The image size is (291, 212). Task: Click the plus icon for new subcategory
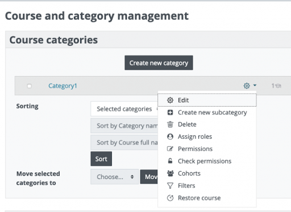[170, 112]
